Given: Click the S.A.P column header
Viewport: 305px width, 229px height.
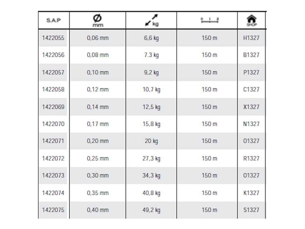Looking at the screenshot, I should click(x=54, y=20).
